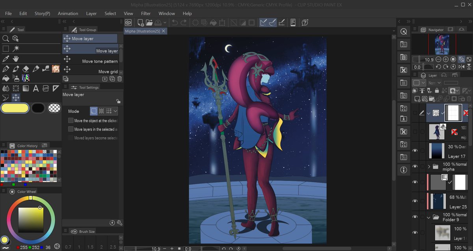Toggle snap to ruler in command bar
Image resolution: width=473 pixels, height=251 pixels.
pyautogui.click(x=263, y=23)
